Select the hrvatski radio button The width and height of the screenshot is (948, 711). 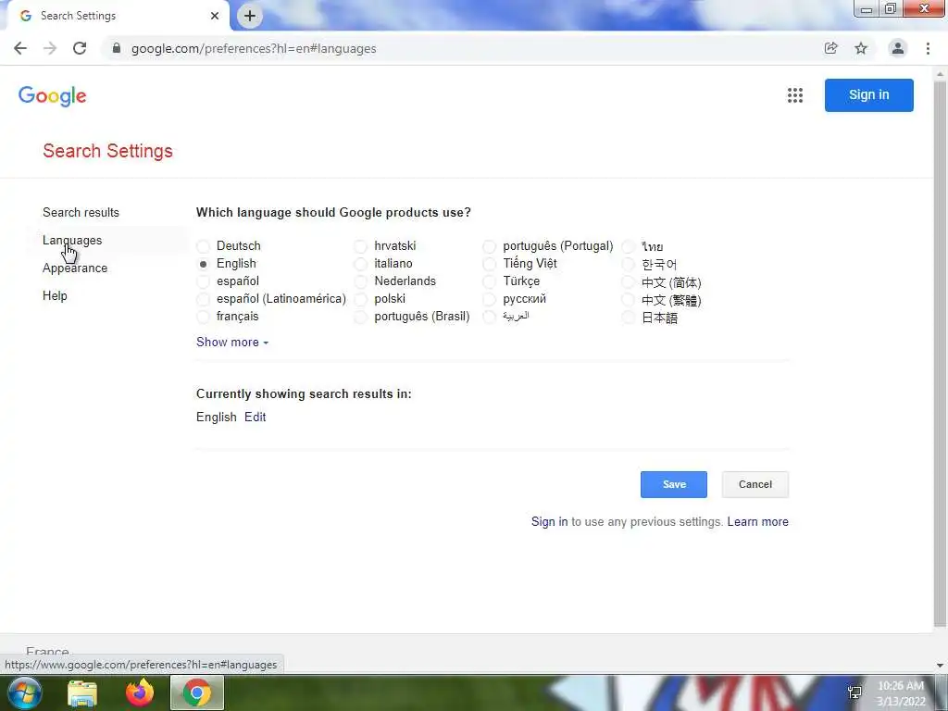click(x=361, y=246)
